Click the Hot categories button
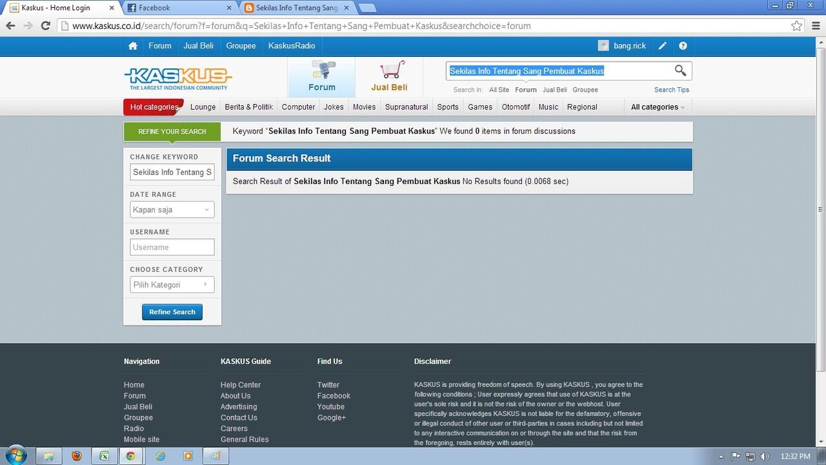 (154, 107)
